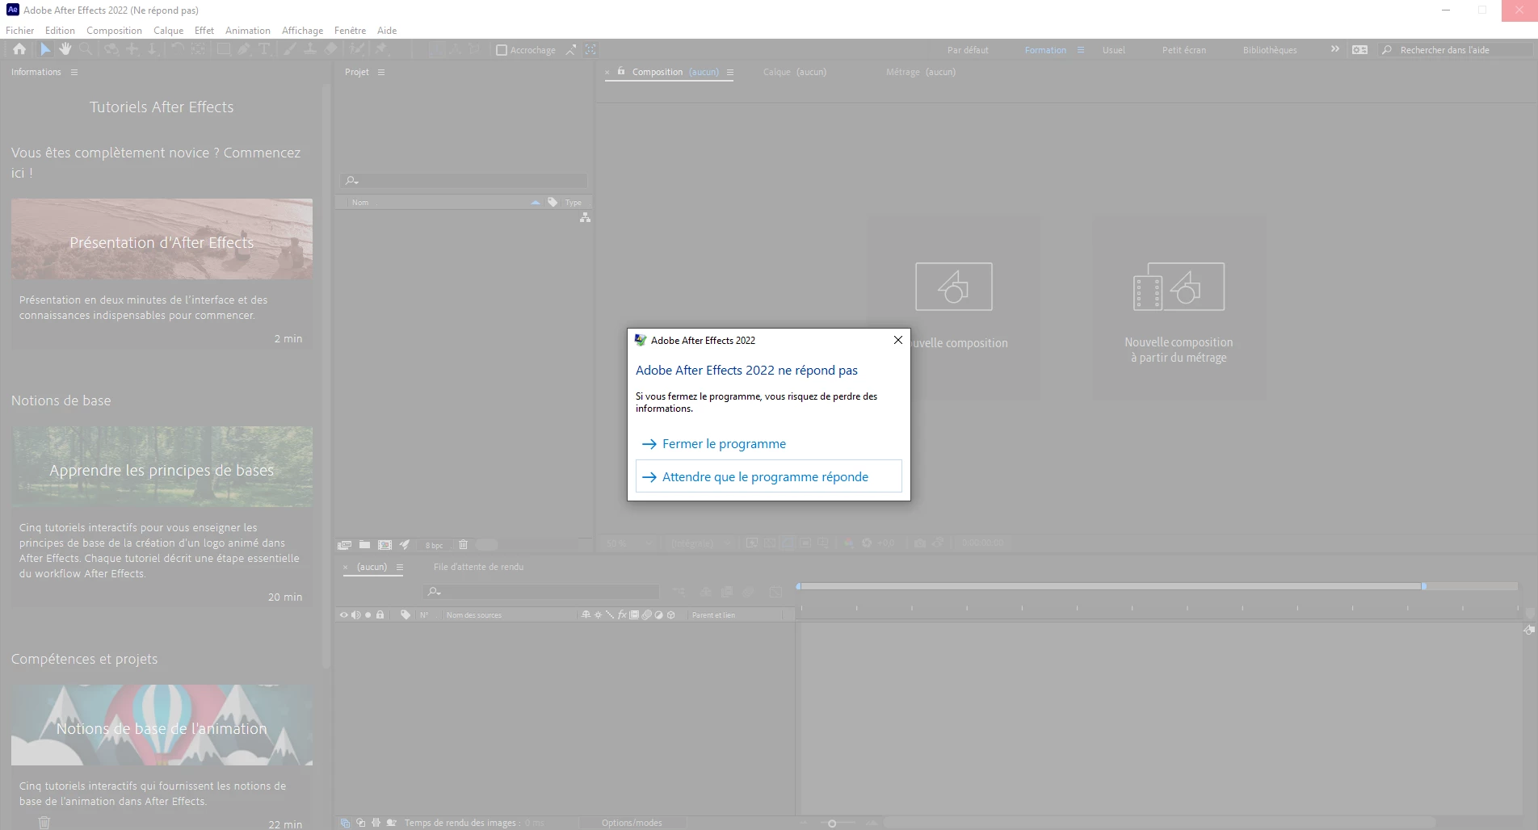This screenshot has height=830, width=1538.
Task: Click the project flowchart icon
Action: point(585,218)
